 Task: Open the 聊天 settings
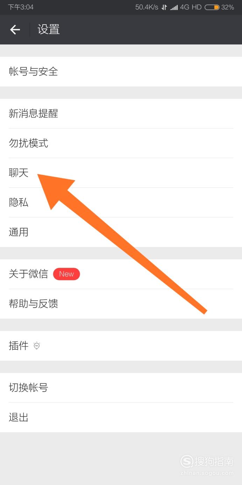[121, 173]
